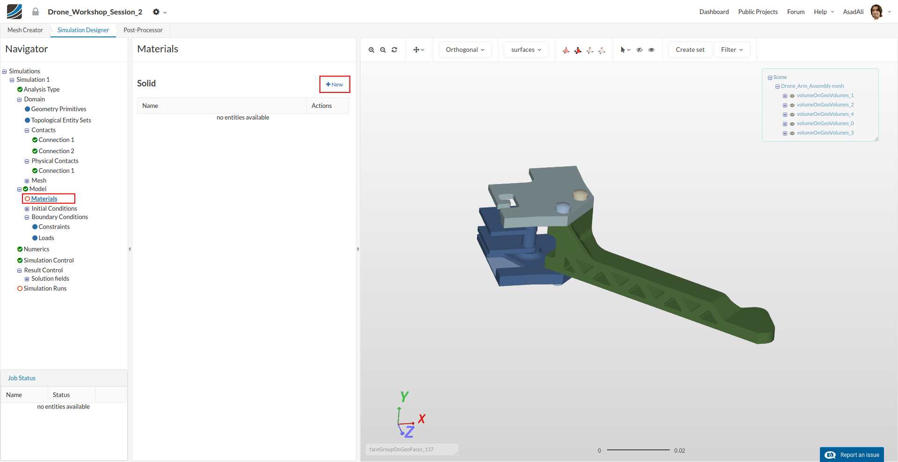898x462 pixels.
Task: Open Boundary Conditions Loads in Navigator
Action: 46,238
